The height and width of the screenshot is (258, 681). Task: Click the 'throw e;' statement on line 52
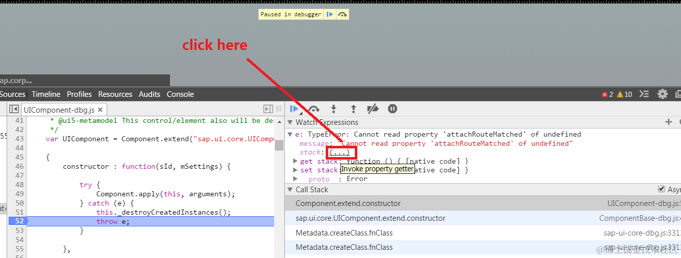click(113, 221)
